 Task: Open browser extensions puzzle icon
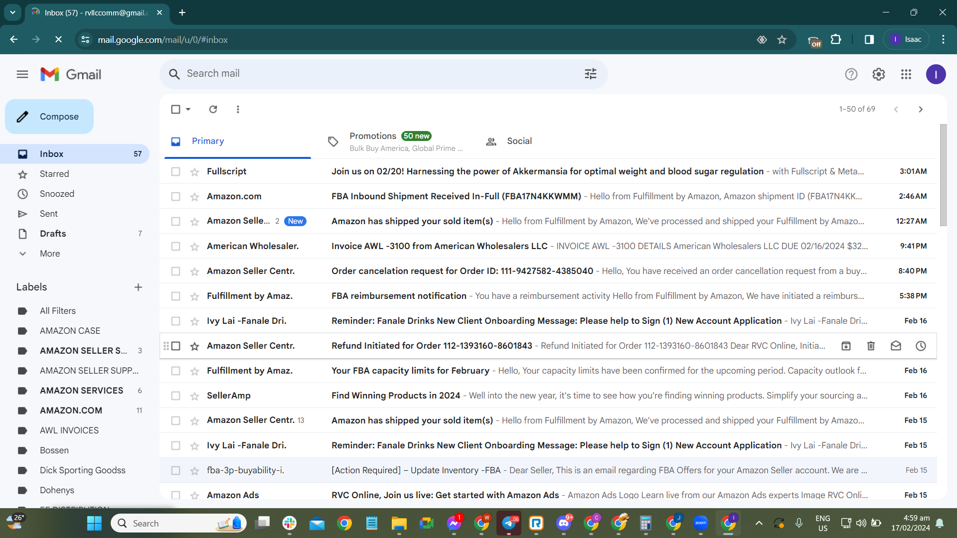pyautogui.click(x=836, y=39)
